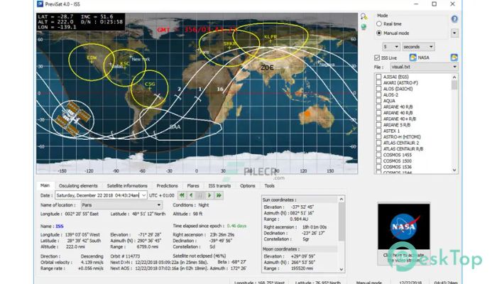
Task: Open the Flares tab
Action: [x=193, y=186]
